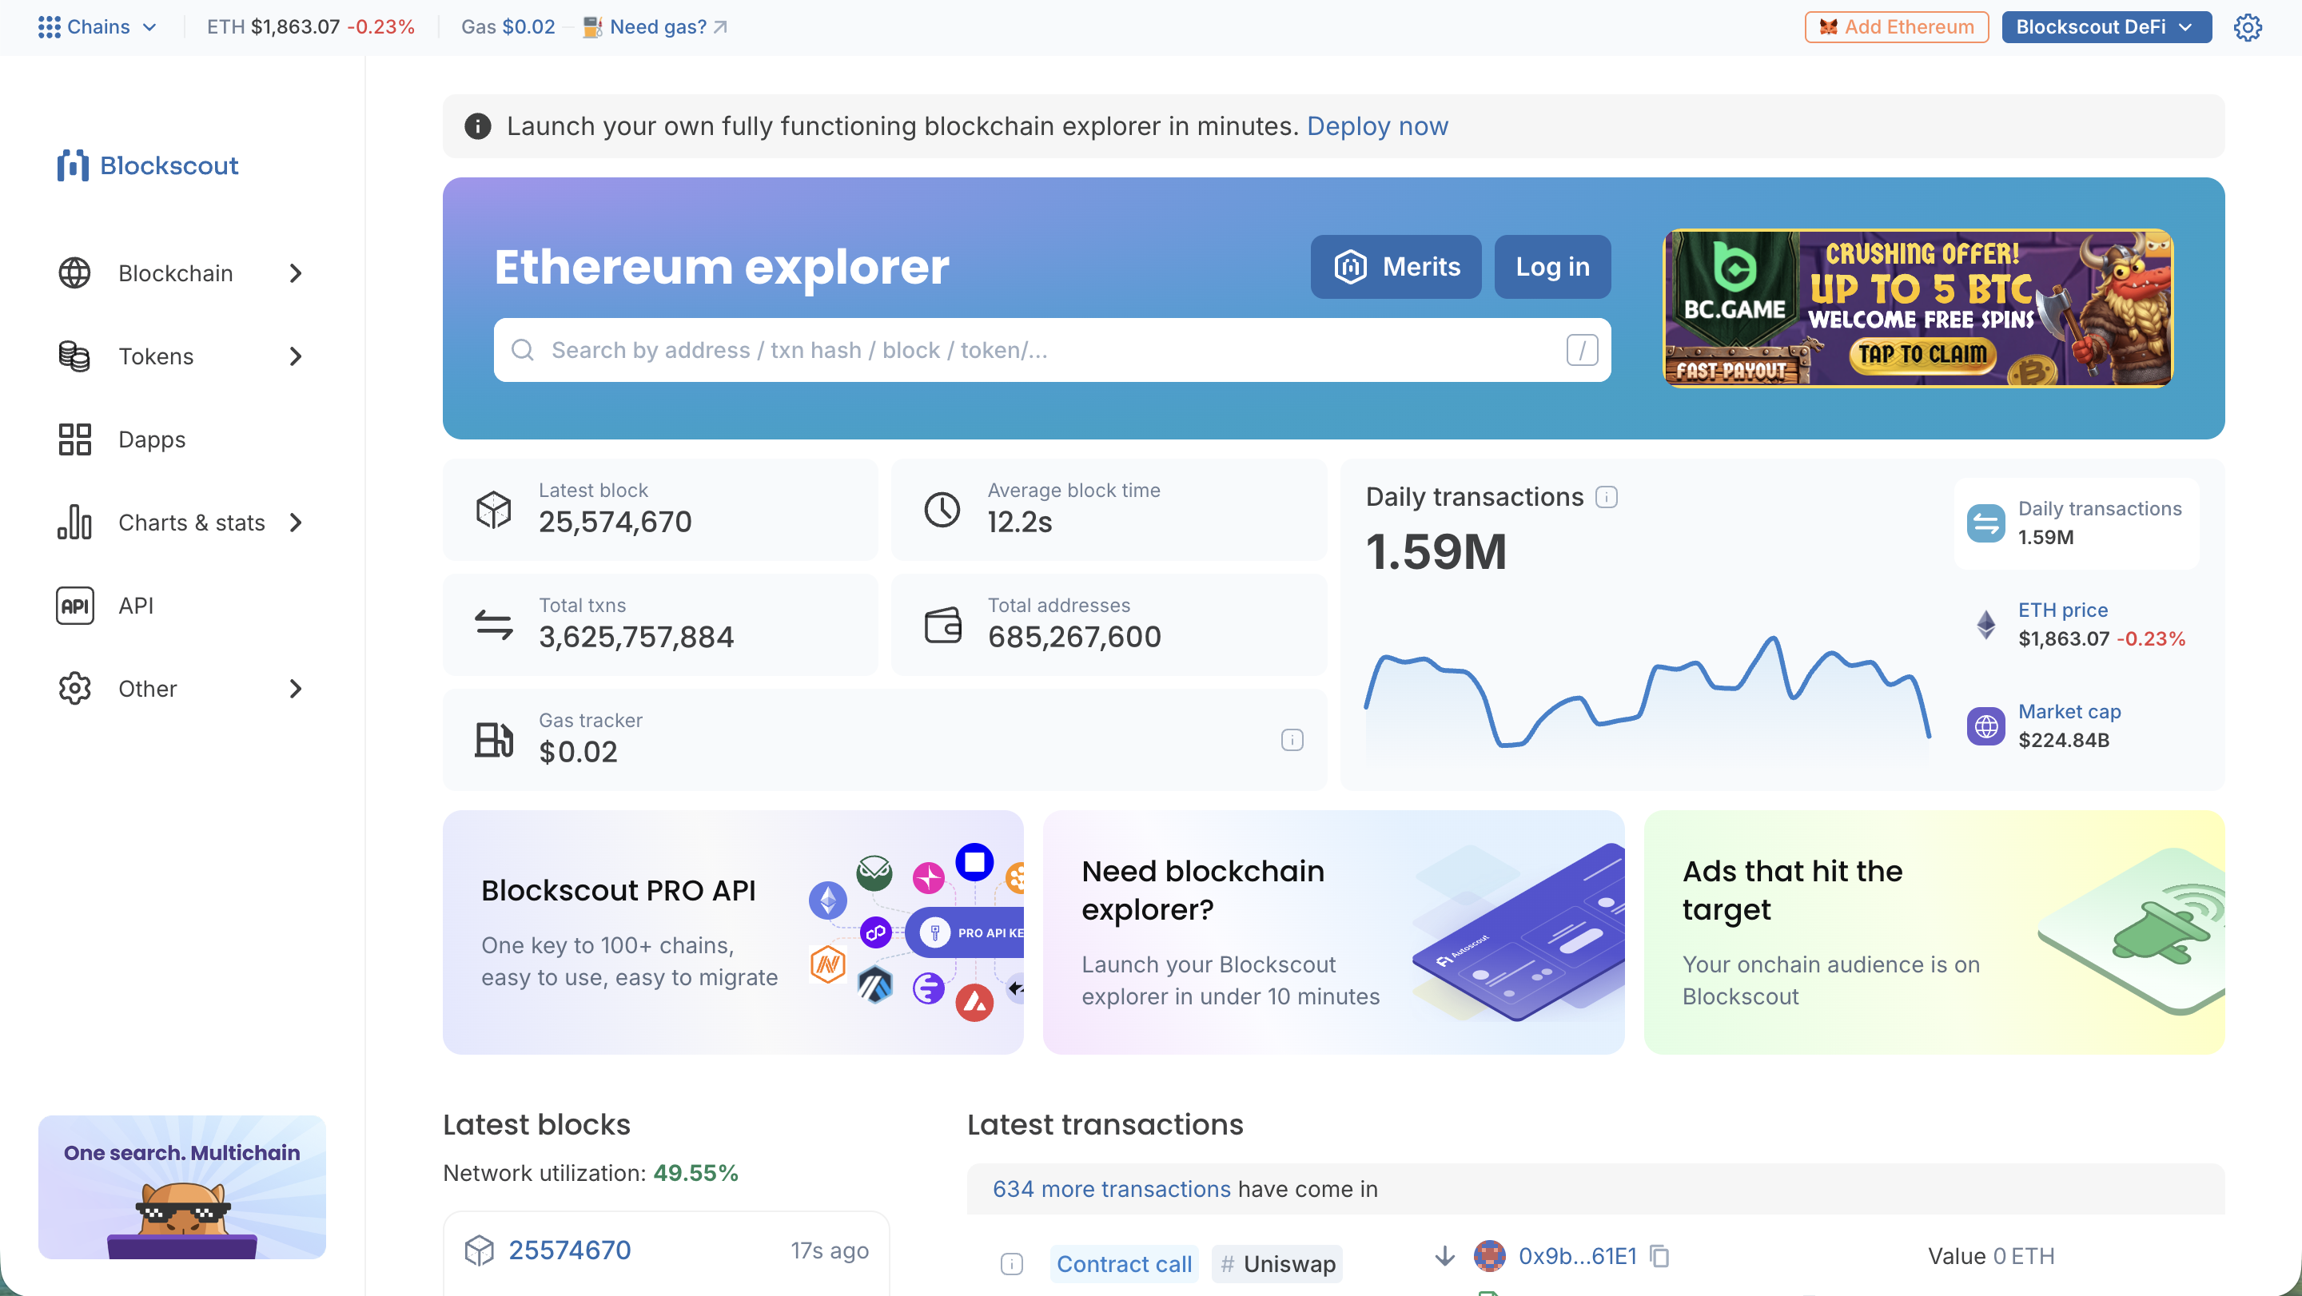
Task: Click the Latest block number 25,574,670
Action: coord(615,522)
